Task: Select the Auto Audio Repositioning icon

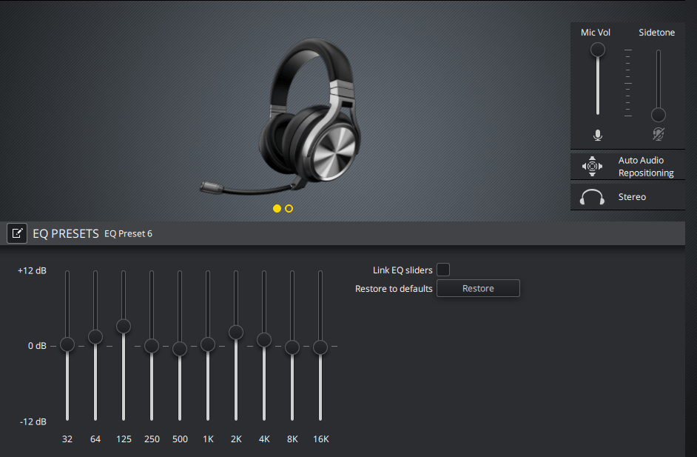Action: coord(592,166)
